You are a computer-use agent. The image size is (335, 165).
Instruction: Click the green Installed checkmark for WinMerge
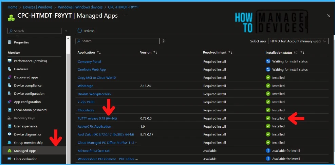pyautogui.click(x=268, y=86)
